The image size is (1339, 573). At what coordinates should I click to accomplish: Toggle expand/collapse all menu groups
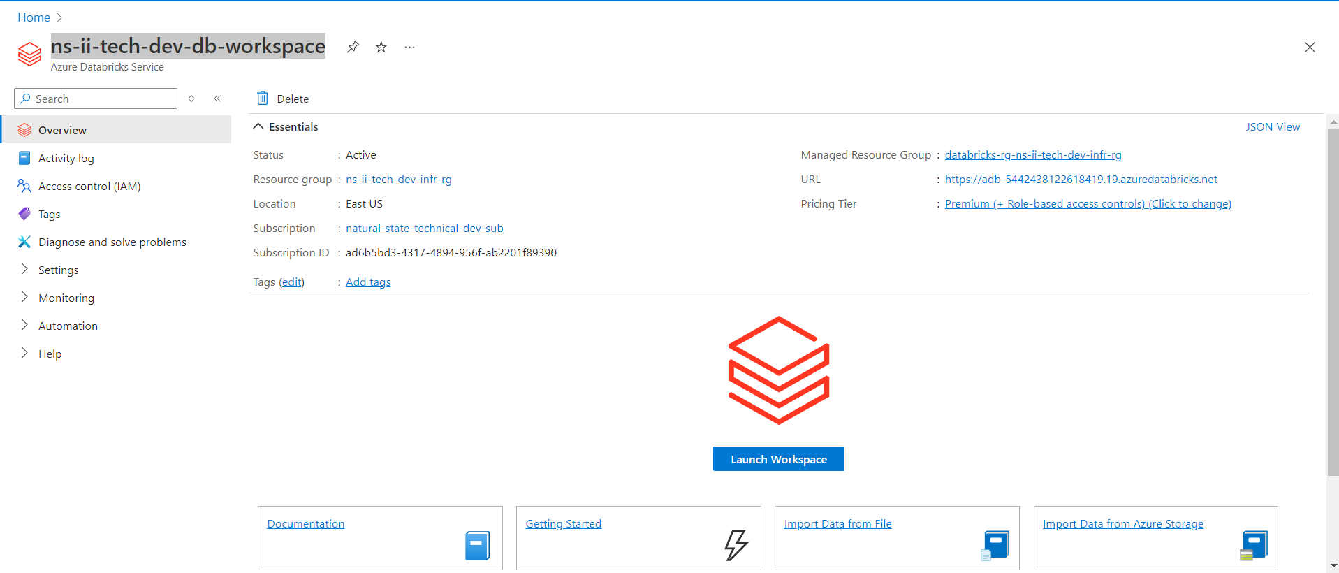191,99
